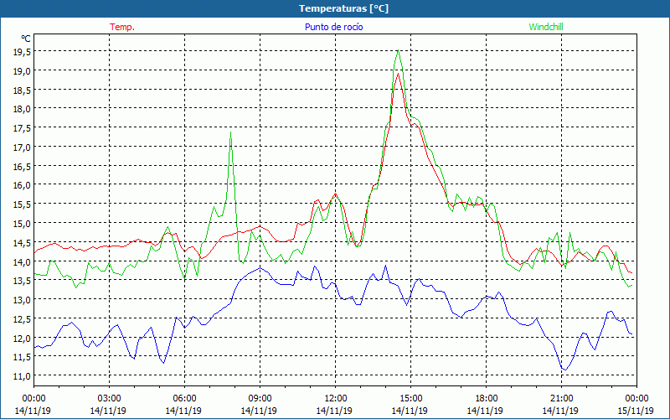The width and height of the screenshot is (670, 419).
Task: Click the 14,0 value on the y-axis
Action: point(23,261)
